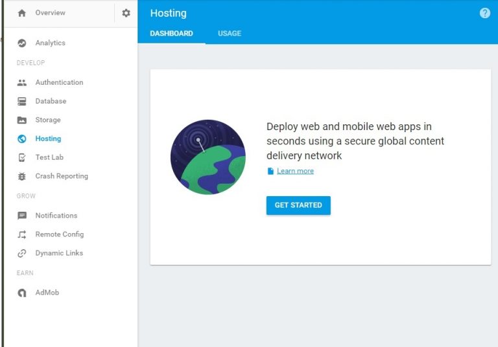The image size is (498, 347).
Task: Click the Crash Reporting bug icon
Action: 22,176
